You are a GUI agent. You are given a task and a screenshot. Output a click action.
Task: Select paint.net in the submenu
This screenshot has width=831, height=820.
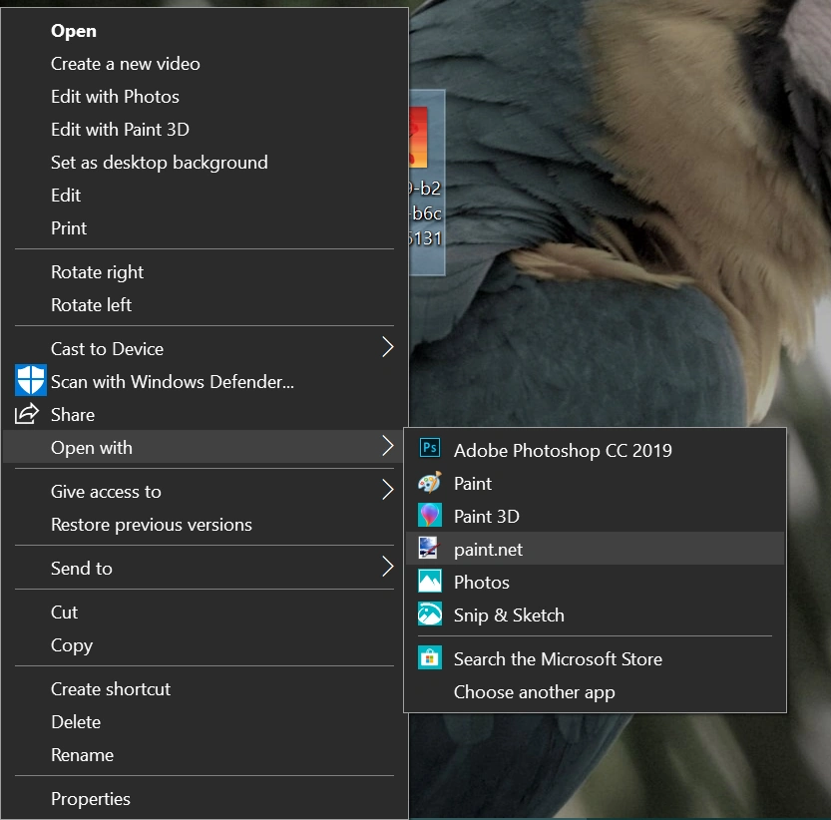click(x=596, y=549)
